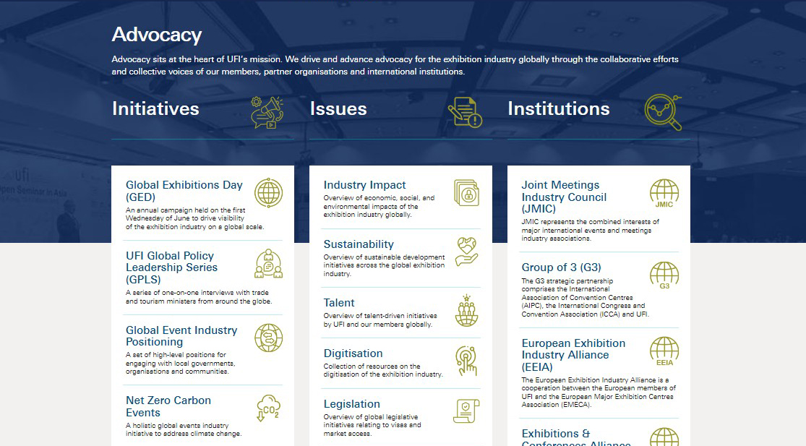The width and height of the screenshot is (806, 446).
Task: Open Global Event Industry Positioning link
Action: 181,336
